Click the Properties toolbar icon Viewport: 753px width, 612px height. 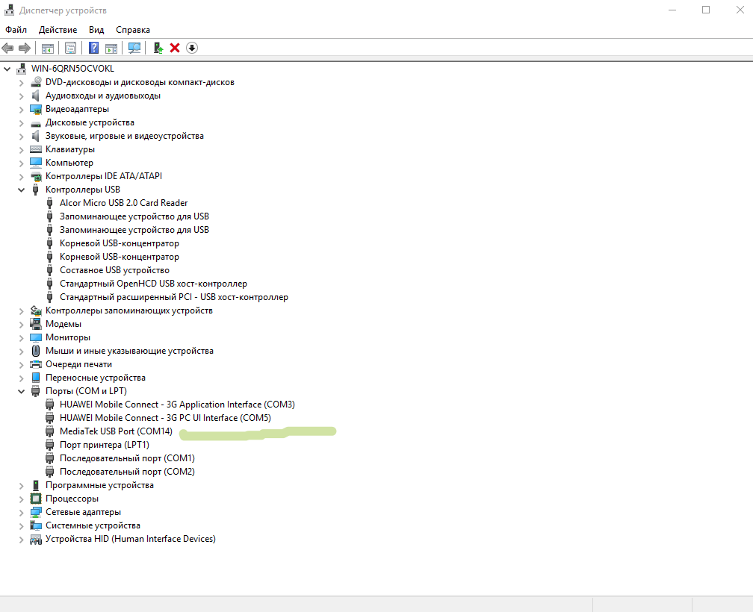coord(70,48)
